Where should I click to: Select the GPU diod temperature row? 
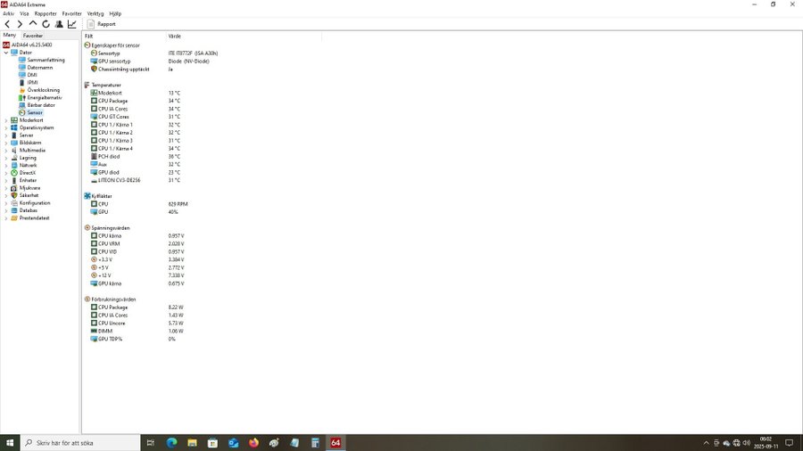109,172
